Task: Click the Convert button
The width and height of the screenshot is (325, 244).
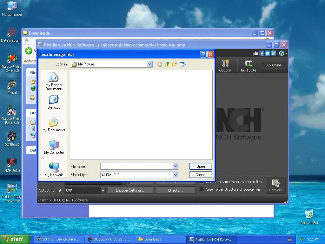Action: pyautogui.click(x=276, y=185)
